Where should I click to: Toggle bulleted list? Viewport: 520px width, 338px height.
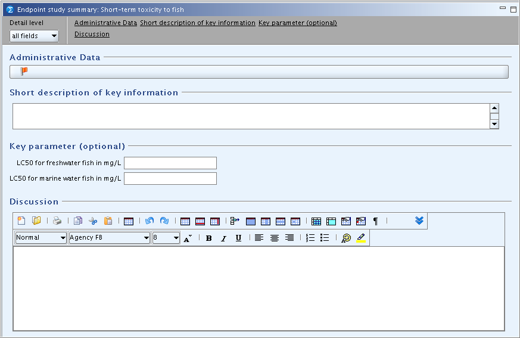click(325, 238)
